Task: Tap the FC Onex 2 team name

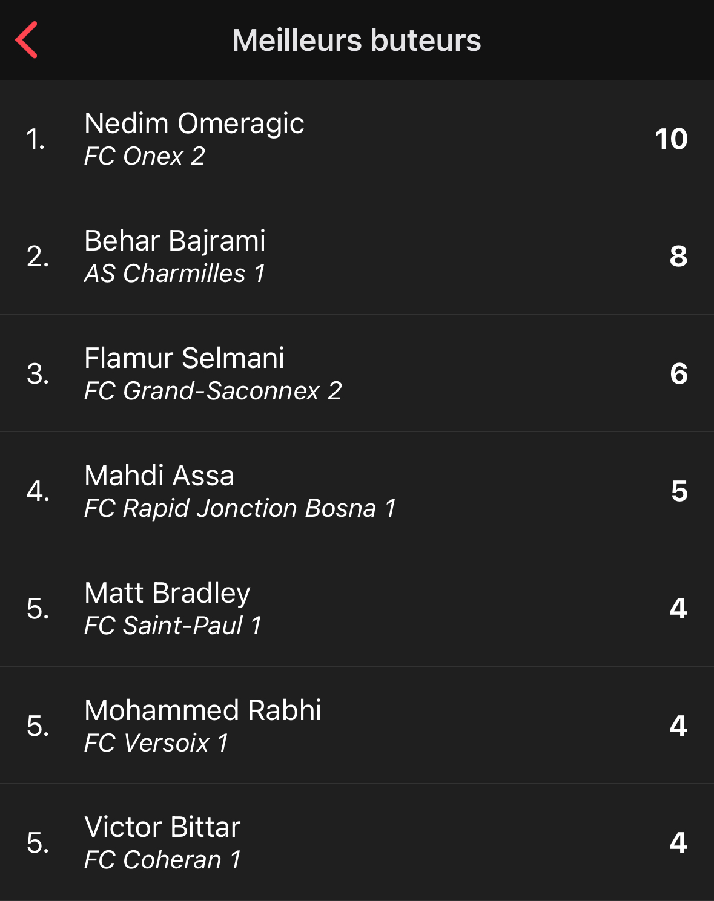Action: [145, 156]
